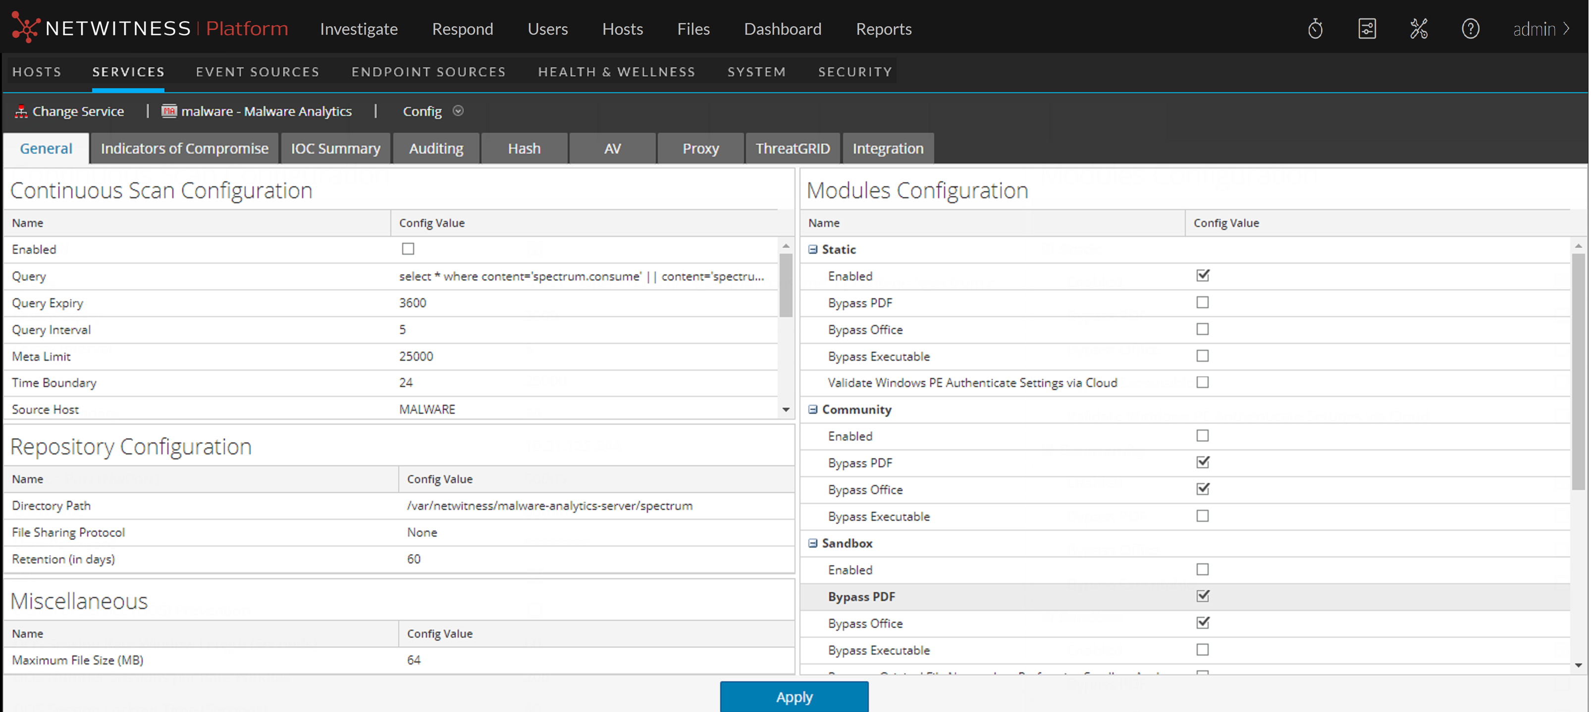
Task: Uncheck Static module Enabled checkbox
Action: pyautogui.click(x=1202, y=275)
